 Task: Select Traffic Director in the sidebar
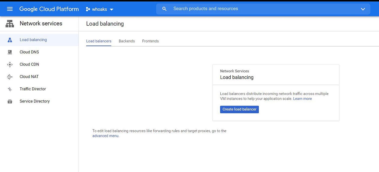(39, 89)
